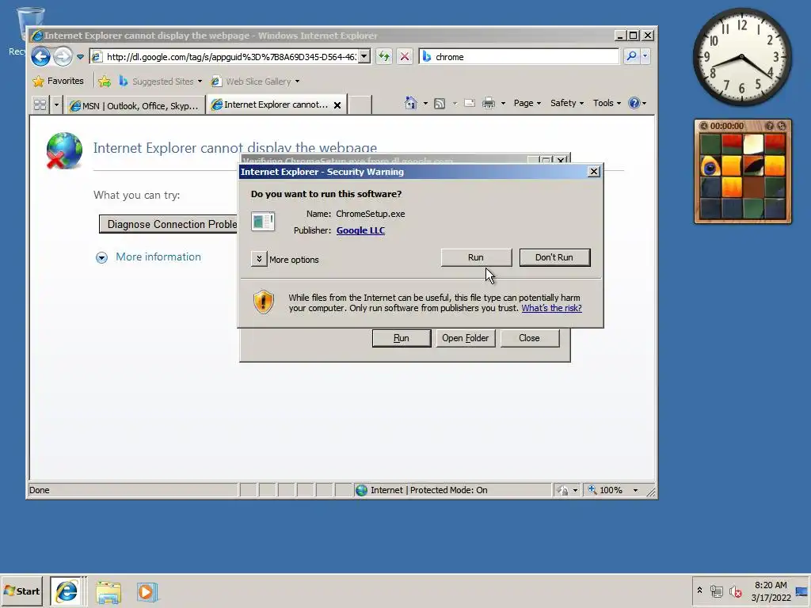The height and width of the screenshot is (608, 811).
Task: Click Internet Explorer taskbar icon
Action: pos(67,591)
